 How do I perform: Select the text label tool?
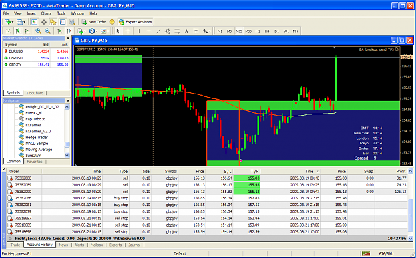click(x=196, y=31)
